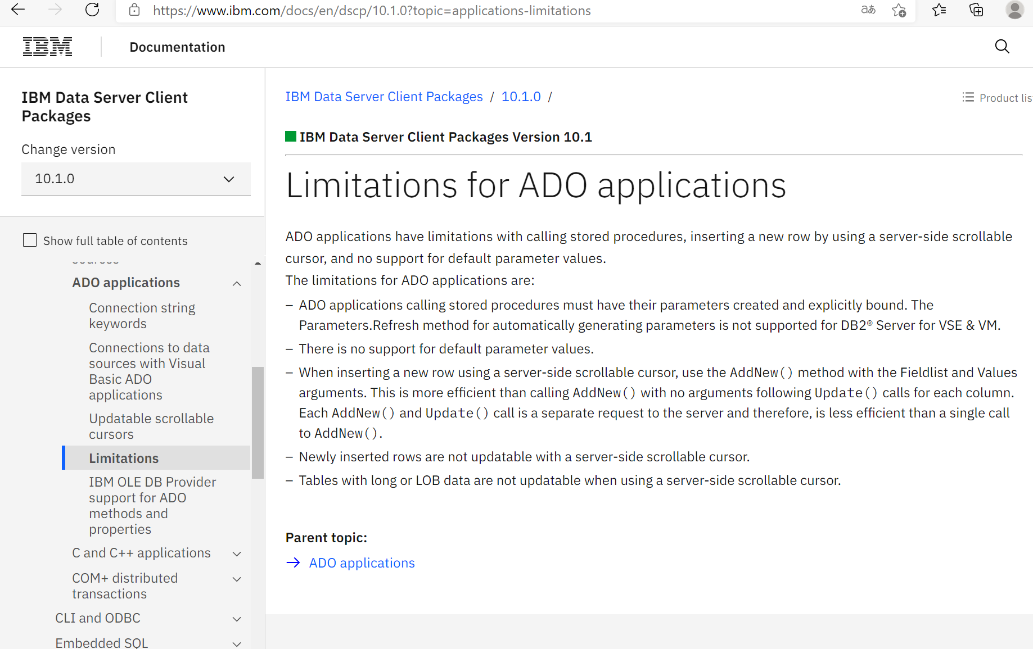This screenshot has width=1033, height=649.
Task: Open the Change version 10.1.0 dropdown
Action: coord(136,179)
